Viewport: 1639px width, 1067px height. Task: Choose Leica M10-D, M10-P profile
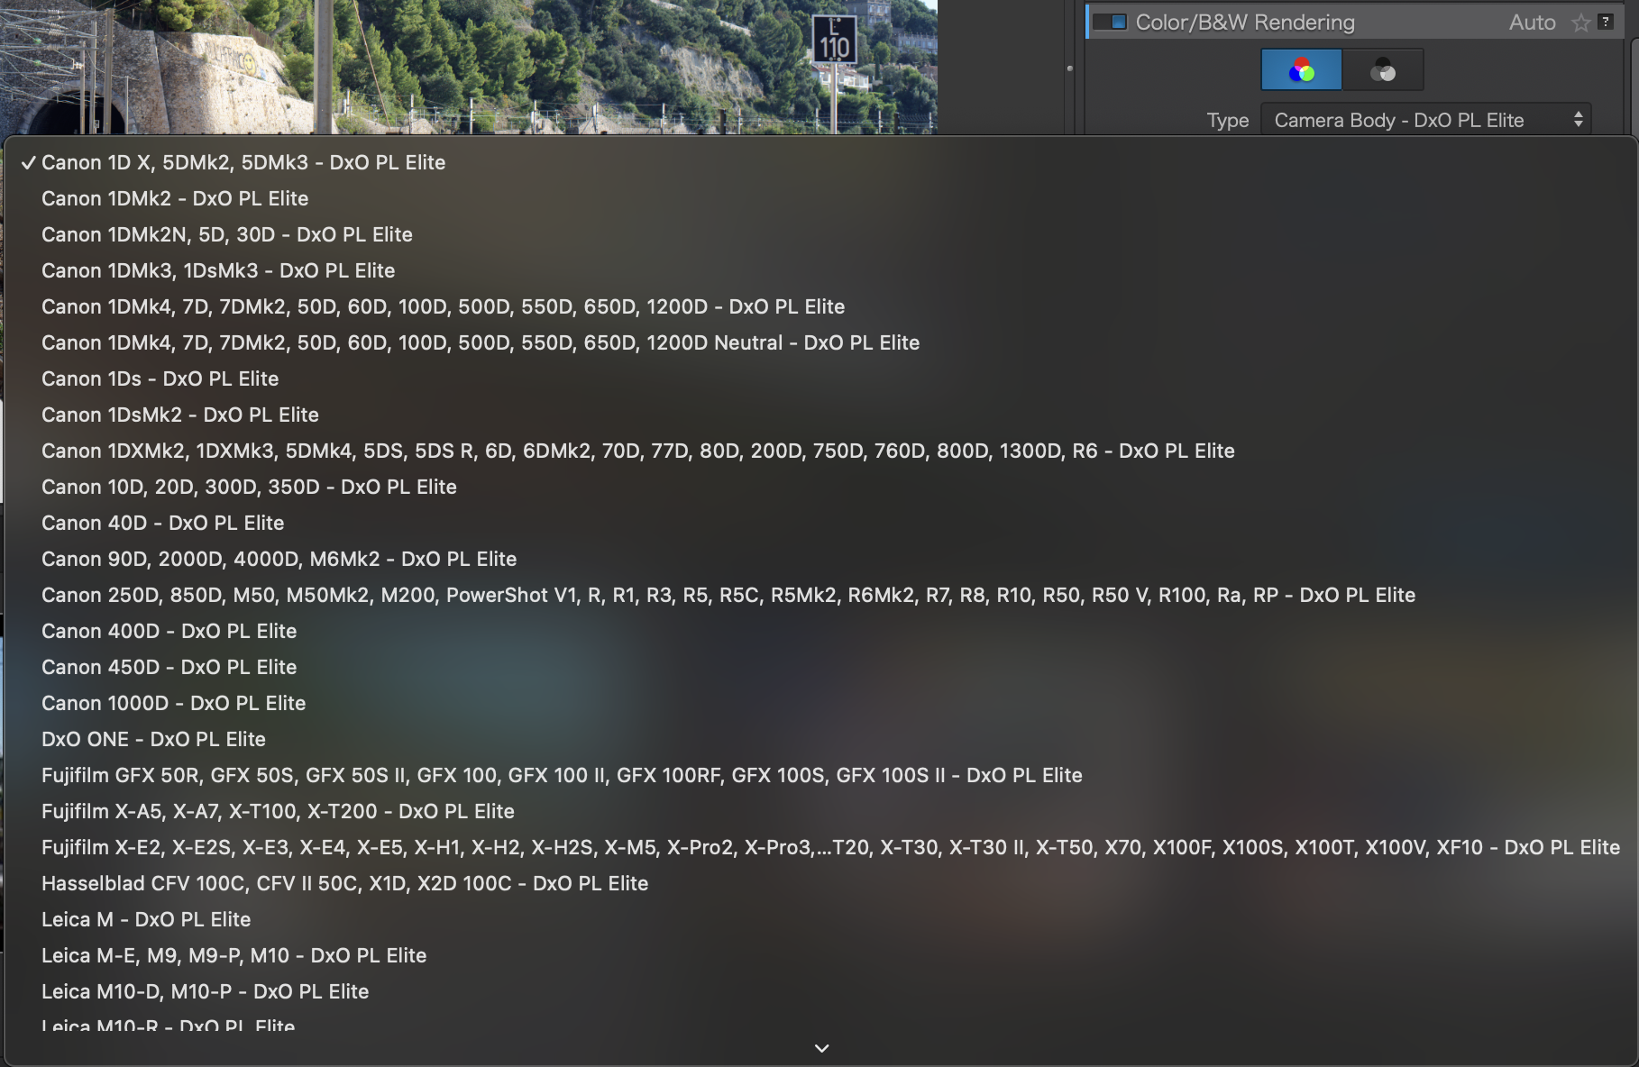(x=820, y=991)
